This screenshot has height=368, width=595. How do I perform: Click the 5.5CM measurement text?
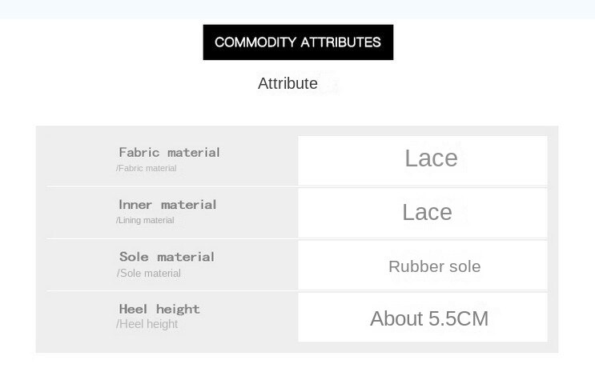pos(458,319)
